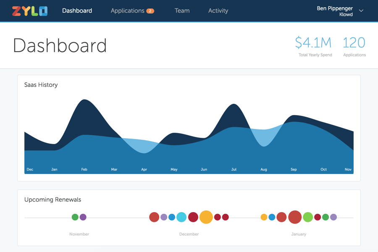The height and width of the screenshot is (252, 378).
Task: Click the Zylo logo
Action: [x=29, y=11]
